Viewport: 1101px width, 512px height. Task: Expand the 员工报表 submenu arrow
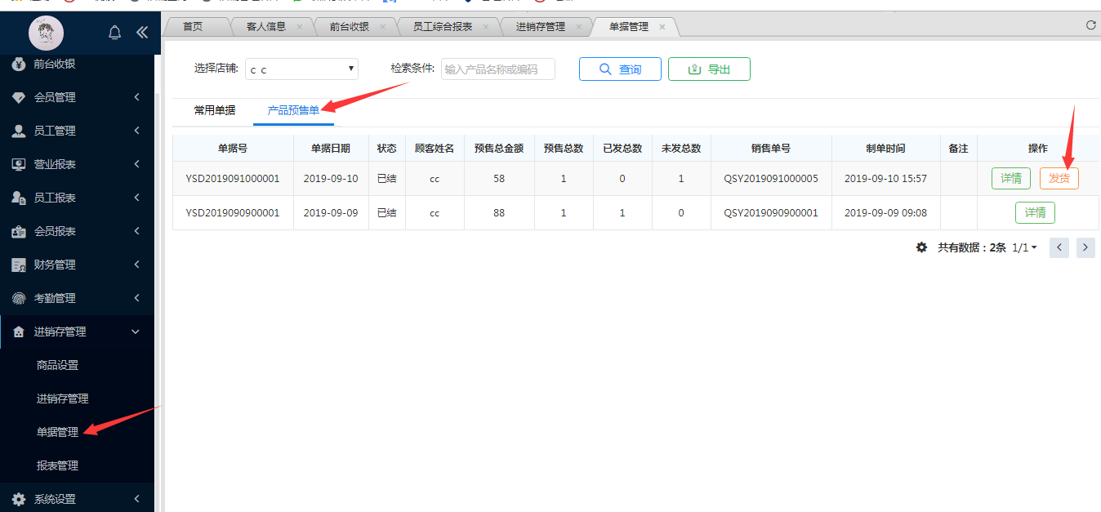click(136, 198)
